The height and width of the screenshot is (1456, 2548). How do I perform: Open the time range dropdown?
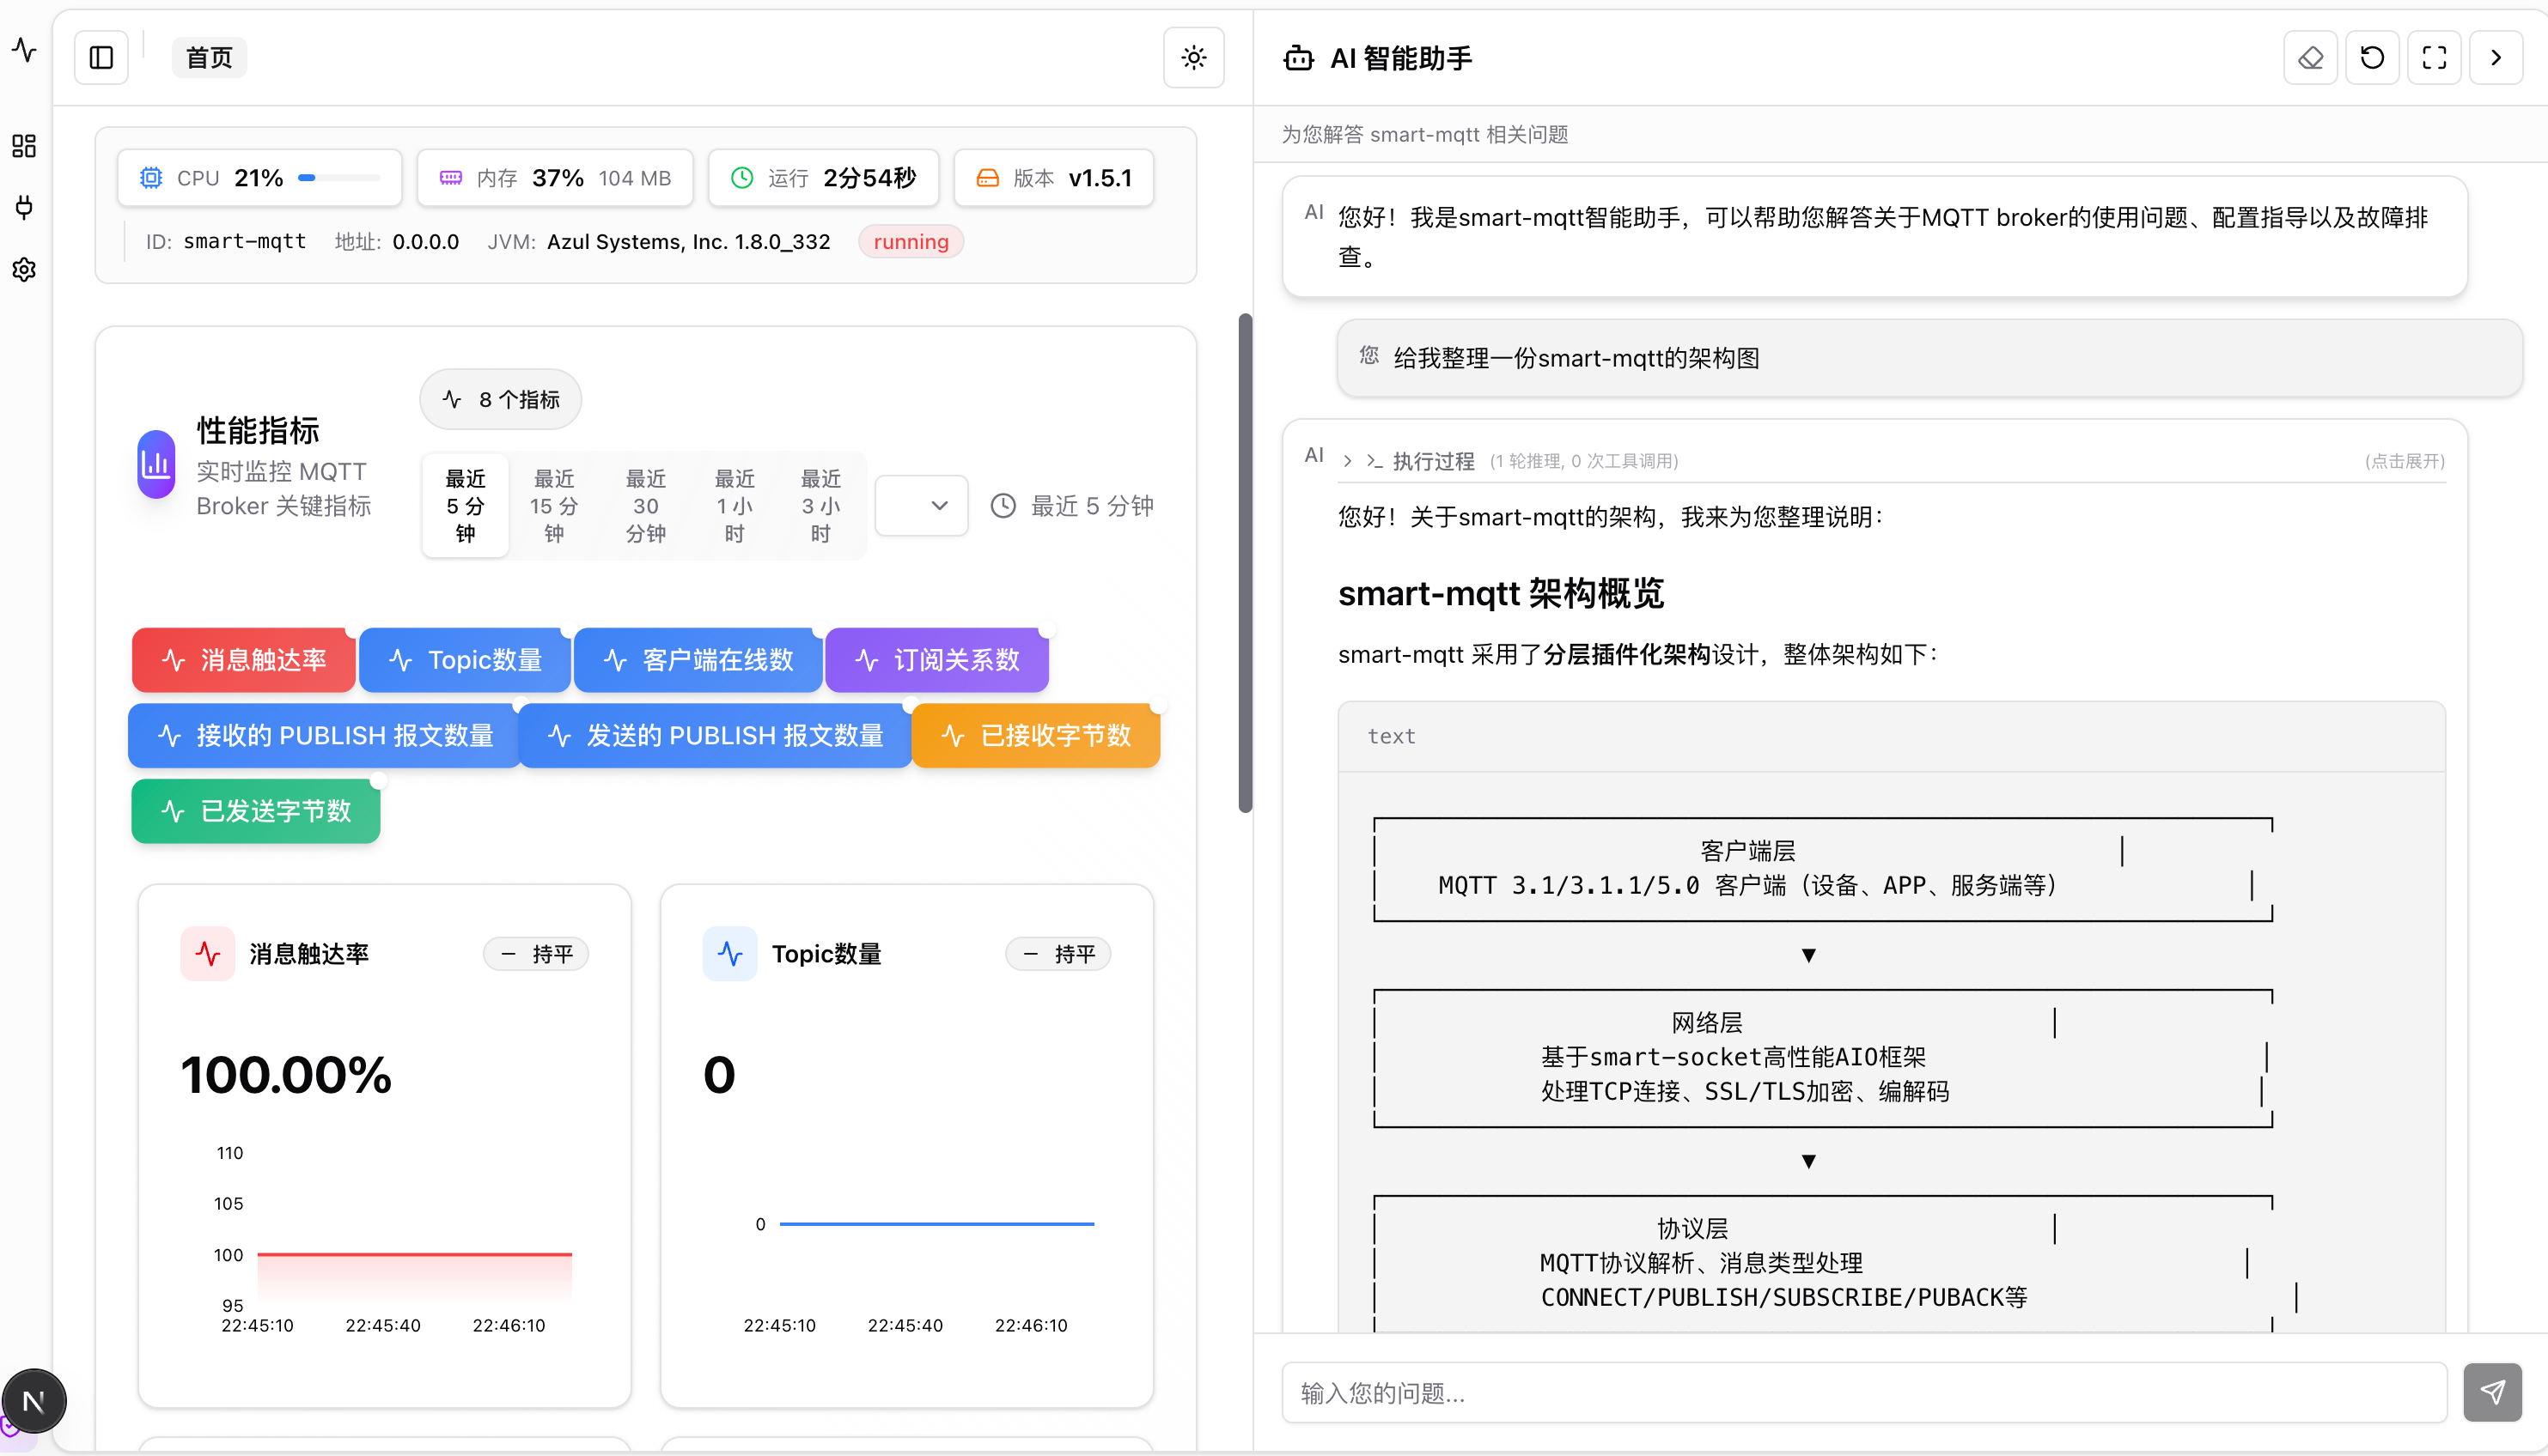click(x=922, y=505)
